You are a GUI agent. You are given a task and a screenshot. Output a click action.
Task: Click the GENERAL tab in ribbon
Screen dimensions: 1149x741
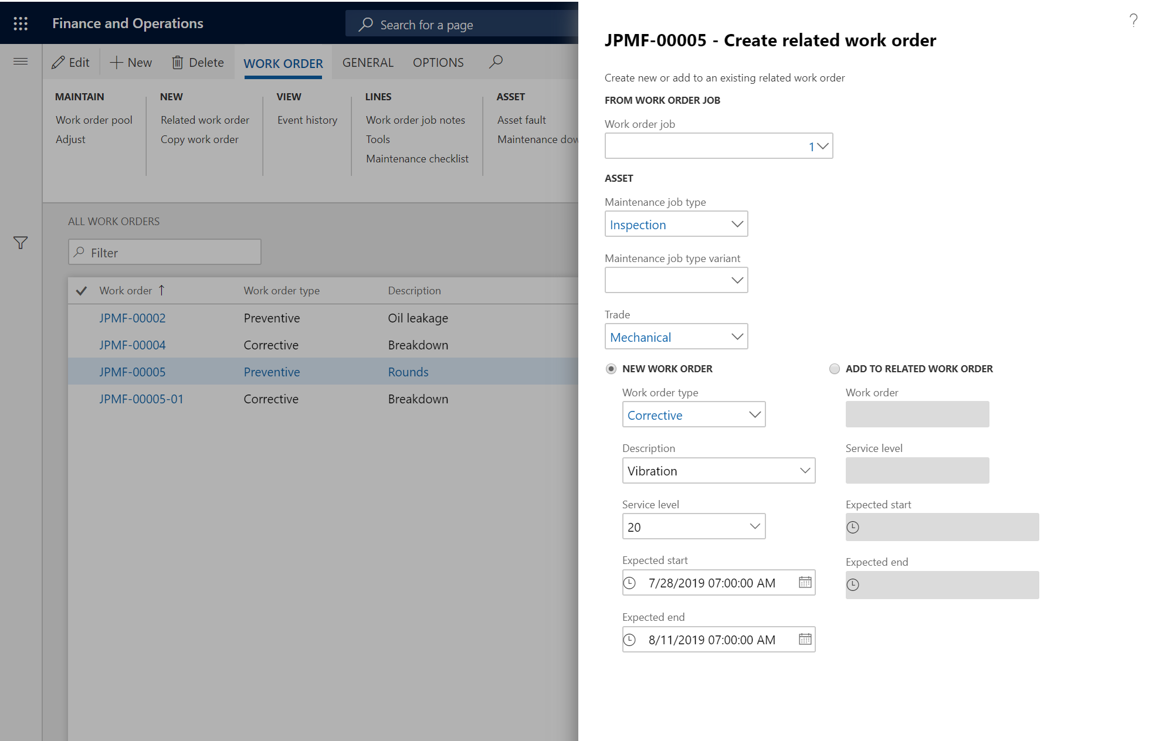[x=367, y=62]
